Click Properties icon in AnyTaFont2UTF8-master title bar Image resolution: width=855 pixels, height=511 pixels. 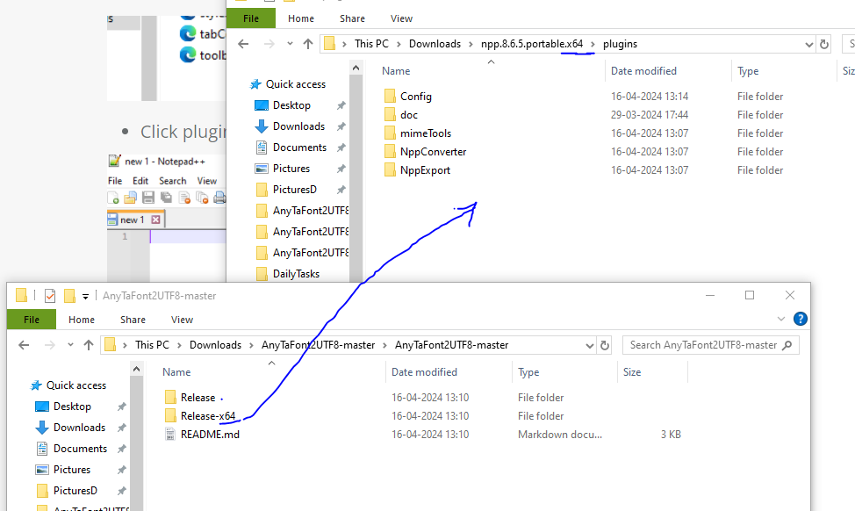pos(50,296)
